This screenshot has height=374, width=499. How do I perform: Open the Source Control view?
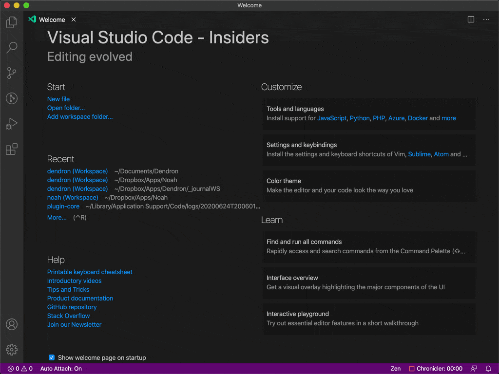pos(12,73)
